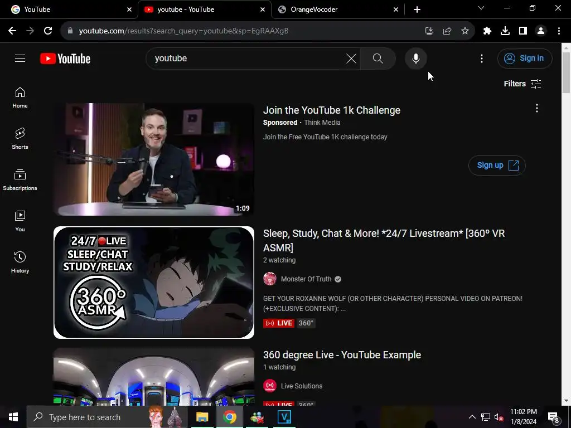571x428 pixels.
Task: Share this page via the address bar icon
Action: click(x=447, y=31)
